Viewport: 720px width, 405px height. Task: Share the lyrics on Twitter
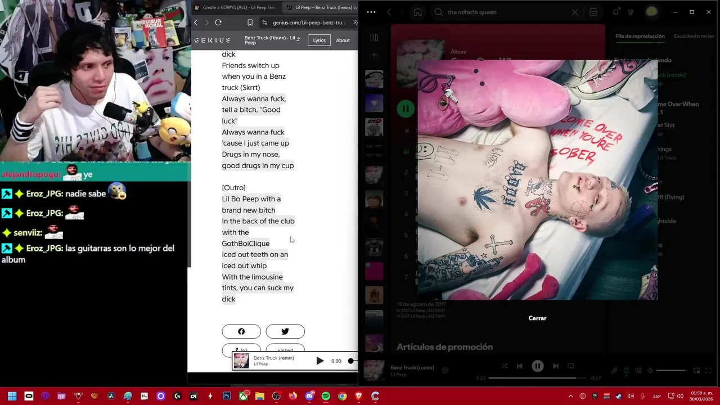click(285, 331)
